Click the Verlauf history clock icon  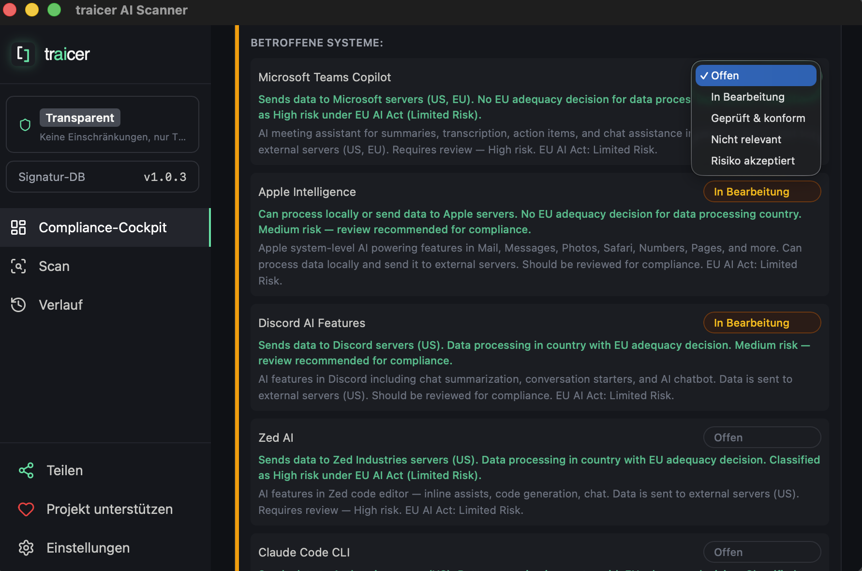tap(18, 305)
